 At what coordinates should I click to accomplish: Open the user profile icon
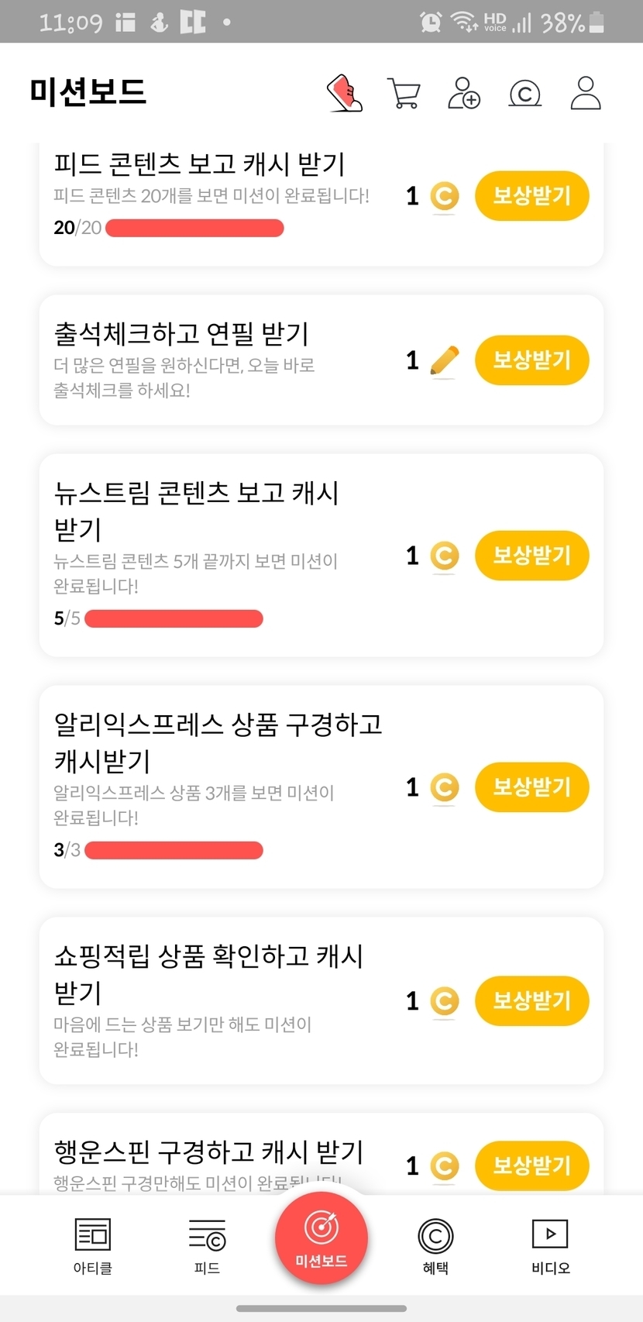(x=586, y=93)
